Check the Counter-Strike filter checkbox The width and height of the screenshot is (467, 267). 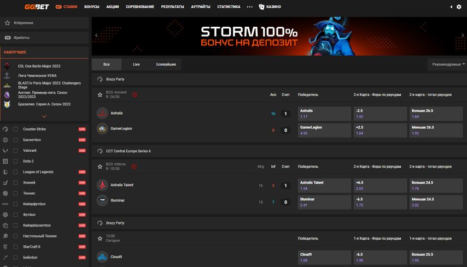pyautogui.click(x=15, y=129)
